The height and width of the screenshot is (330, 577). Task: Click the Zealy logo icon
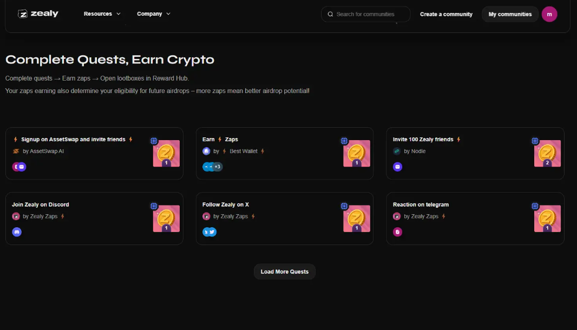coord(22,14)
